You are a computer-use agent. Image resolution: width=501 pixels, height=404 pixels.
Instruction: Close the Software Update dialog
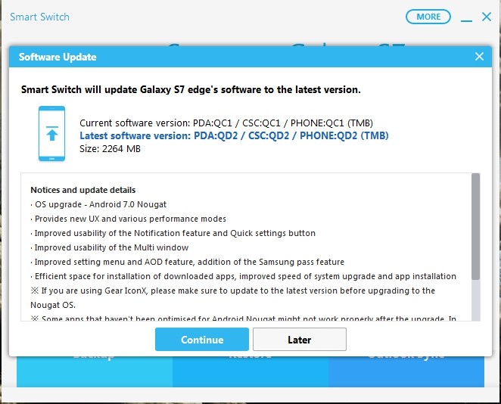point(479,57)
